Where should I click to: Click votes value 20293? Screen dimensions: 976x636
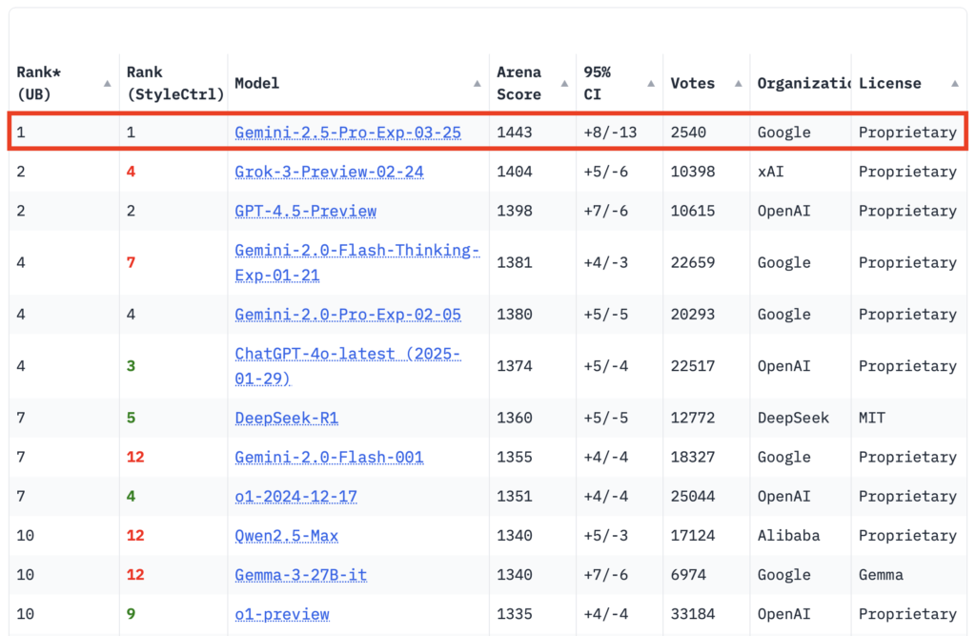pos(693,315)
